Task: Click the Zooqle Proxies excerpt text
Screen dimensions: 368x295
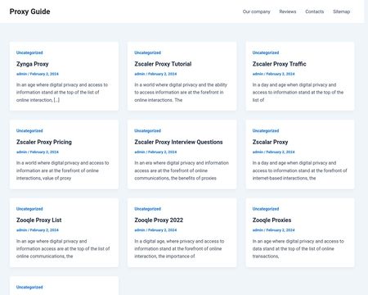Action: (x=298, y=248)
